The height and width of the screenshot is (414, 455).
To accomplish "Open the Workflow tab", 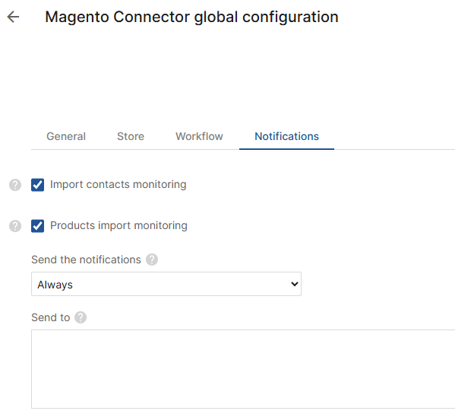I will [199, 136].
